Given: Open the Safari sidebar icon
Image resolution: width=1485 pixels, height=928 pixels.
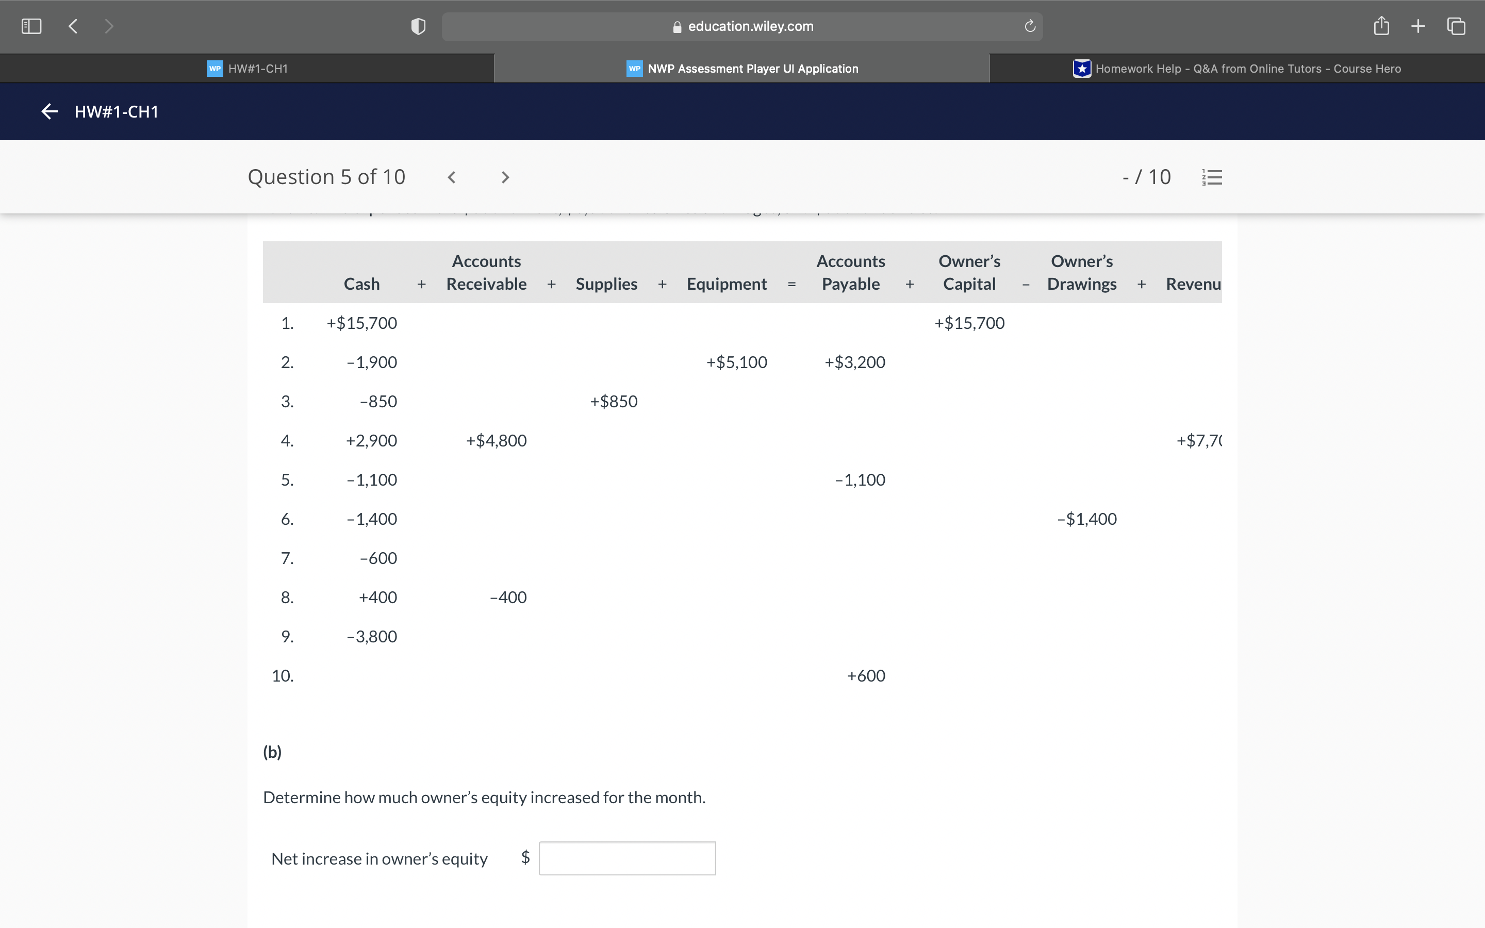Looking at the screenshot, I should click(31, 26).
